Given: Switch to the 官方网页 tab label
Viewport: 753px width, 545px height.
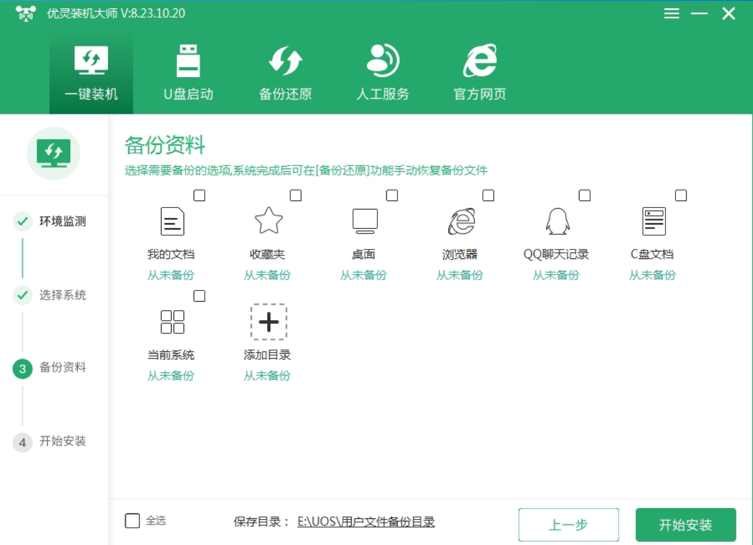Looking at the screenshot, I should pyautogui.click(x=480, y=94).
